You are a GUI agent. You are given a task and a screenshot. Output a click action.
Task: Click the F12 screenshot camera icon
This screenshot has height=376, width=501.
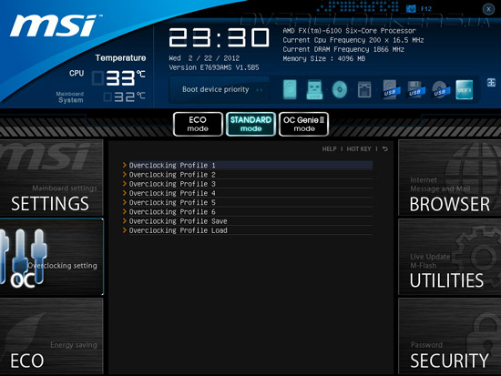411,8
